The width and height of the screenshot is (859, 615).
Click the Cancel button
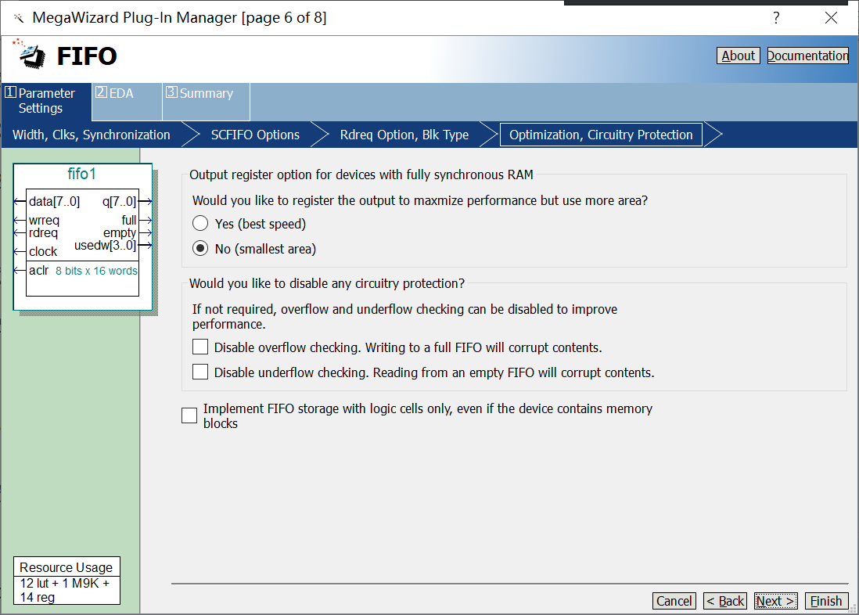pyautogui.click(x=674, y=601)
